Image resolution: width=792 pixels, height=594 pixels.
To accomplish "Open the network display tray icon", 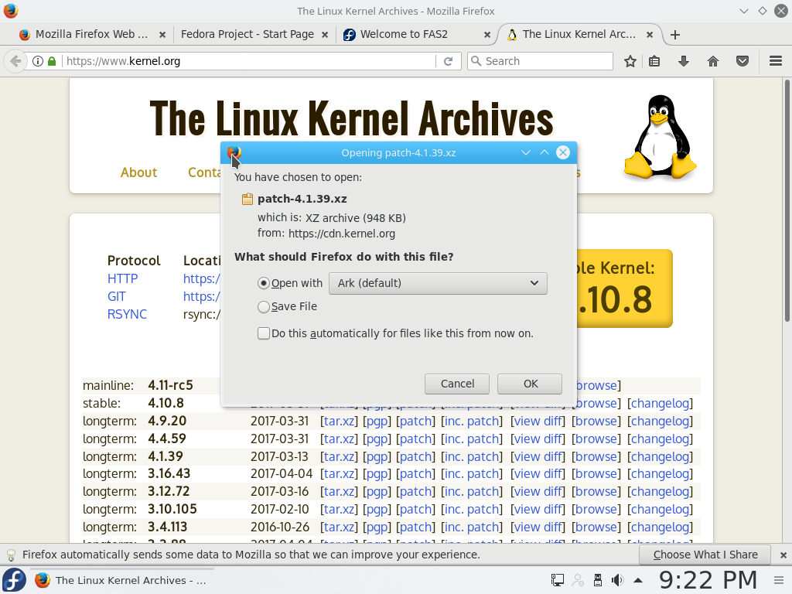I will [x=557, y=580].
